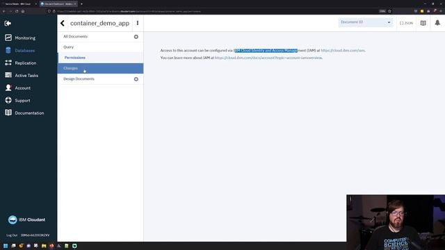445x250 pixels.
Task: Click the Databases cylinder icon
Action: [8, 50]
